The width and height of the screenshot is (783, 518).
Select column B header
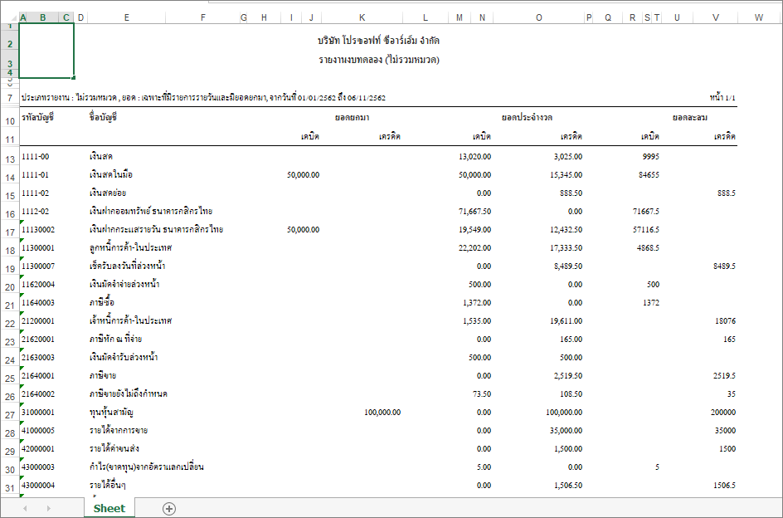(43, 17)
